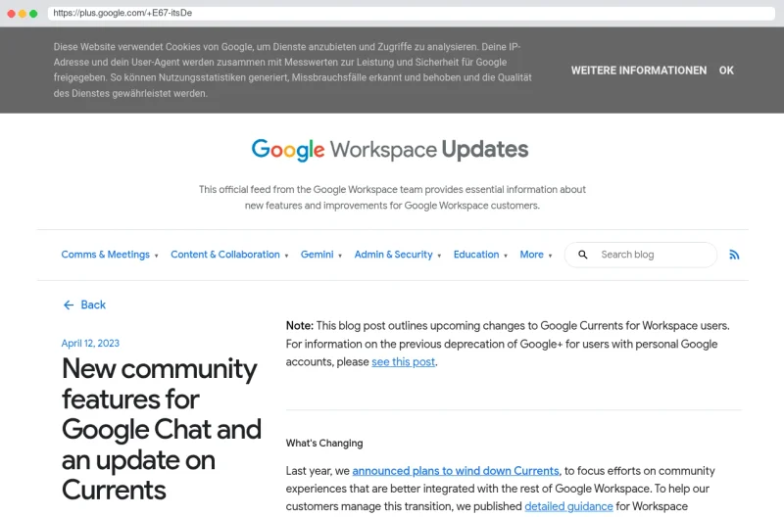Click the RSS feed icon
Viewport: 784px width, 517px height.
point(734,255)
